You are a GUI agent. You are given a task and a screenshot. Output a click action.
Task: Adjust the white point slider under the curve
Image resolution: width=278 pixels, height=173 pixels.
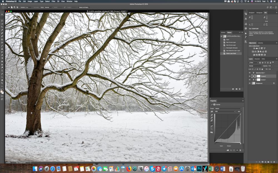[240, 143]
